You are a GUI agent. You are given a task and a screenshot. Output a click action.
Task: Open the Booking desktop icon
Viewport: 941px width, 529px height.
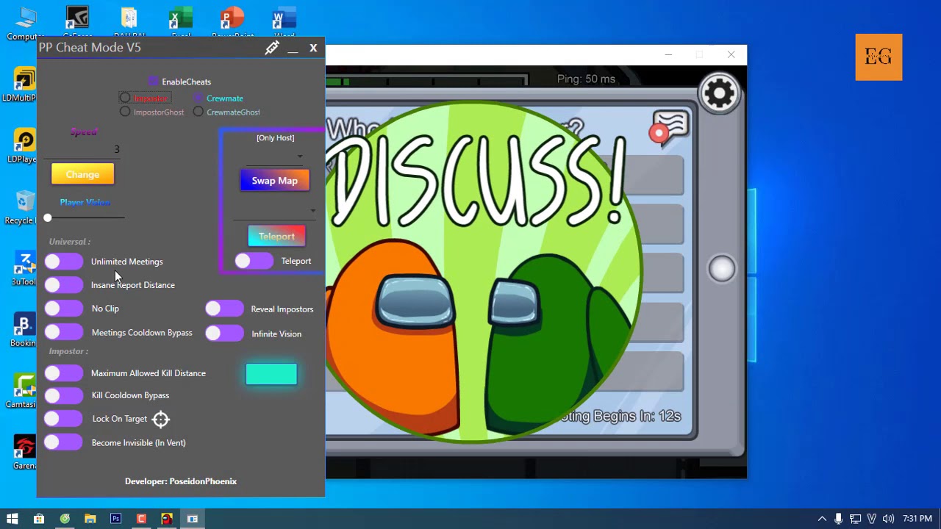coord(24,331)
